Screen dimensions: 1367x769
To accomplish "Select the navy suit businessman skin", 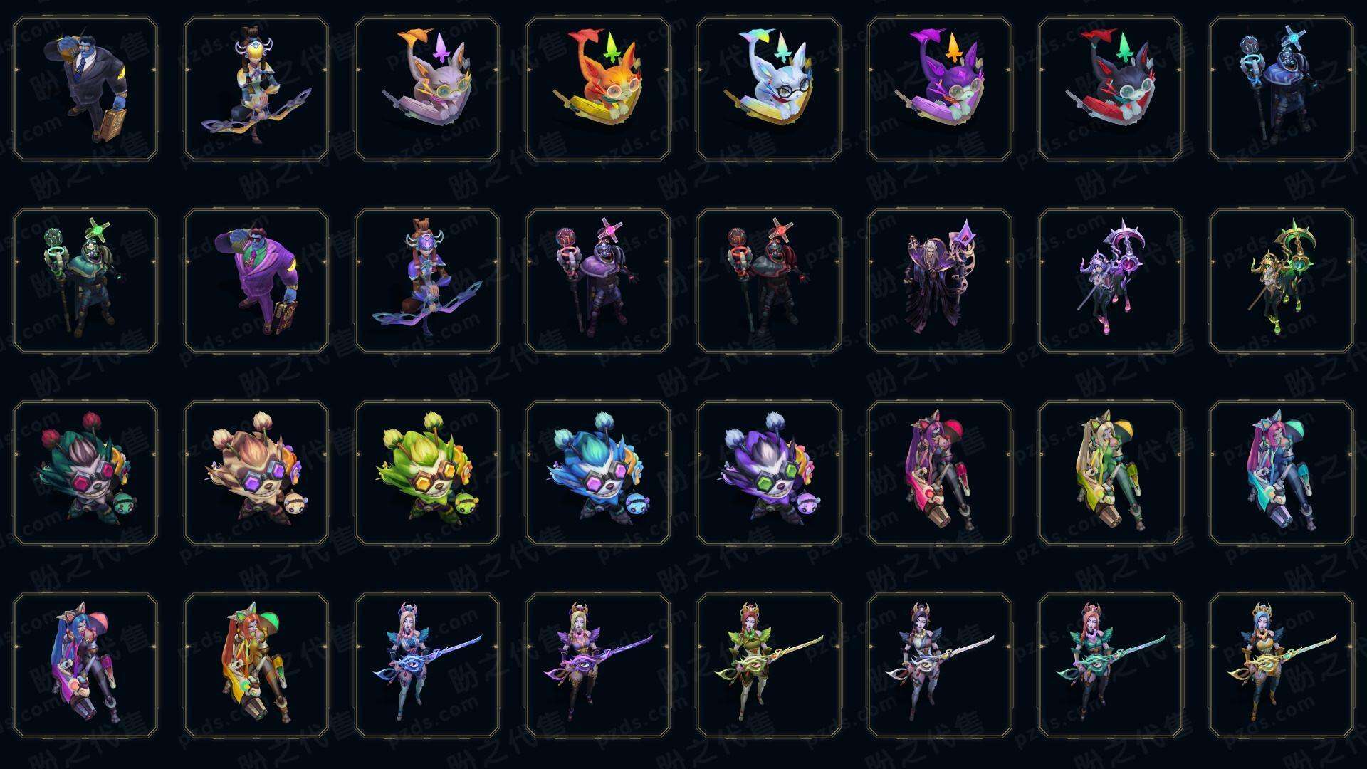I will click(85, 89).
